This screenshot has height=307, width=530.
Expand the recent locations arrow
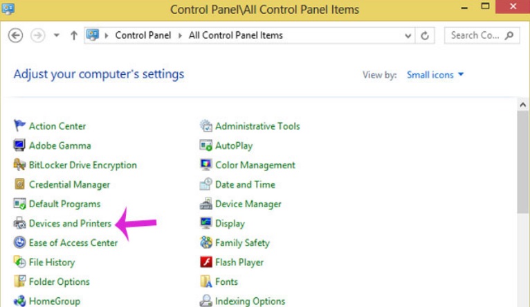coord(56,35)
